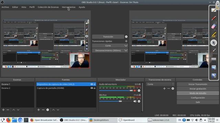Image resolution: width=220 pixels, height=123 pixels.
Task: Move source down in Fuentes list
Action: [58, 110]
